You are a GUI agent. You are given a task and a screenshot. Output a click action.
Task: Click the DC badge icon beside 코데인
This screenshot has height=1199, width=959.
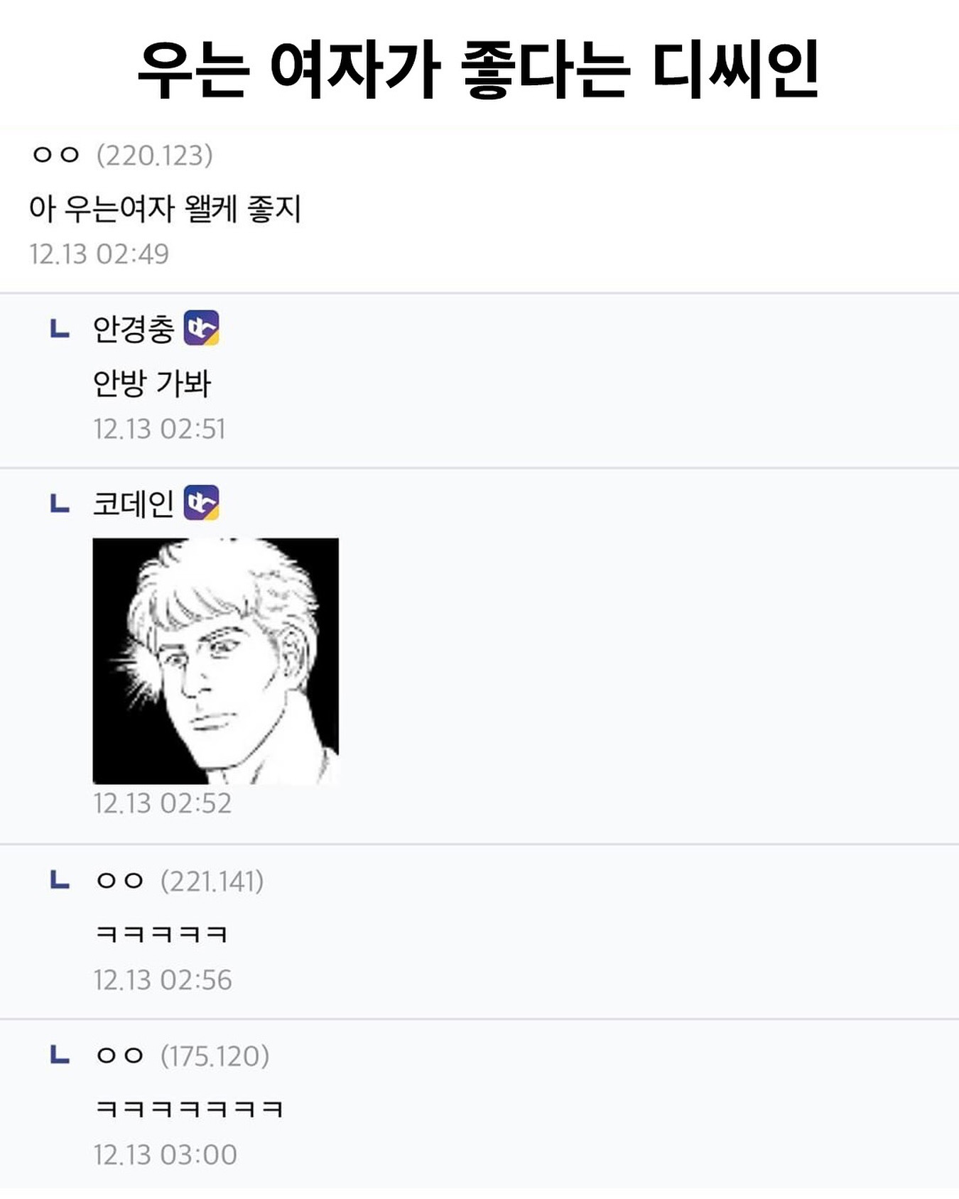click(201, 503)
